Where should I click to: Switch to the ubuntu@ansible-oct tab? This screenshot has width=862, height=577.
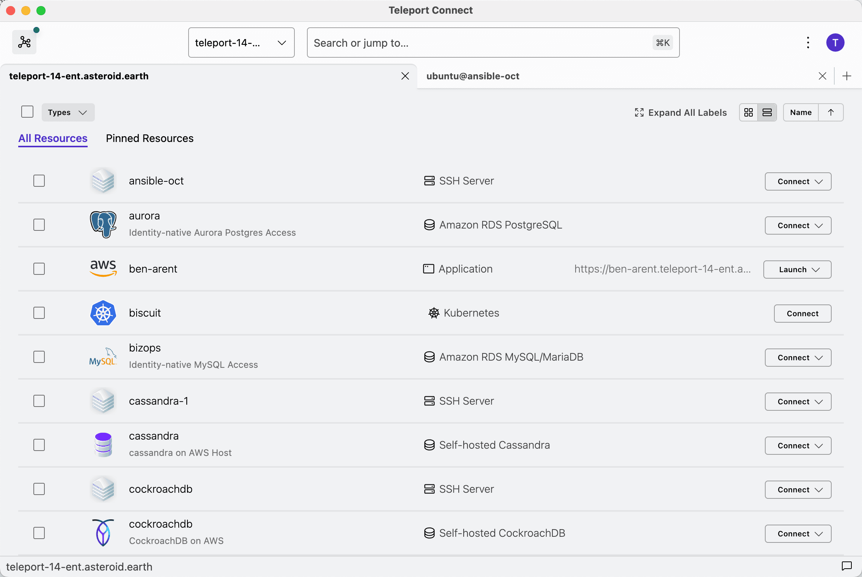click(473, 76)
